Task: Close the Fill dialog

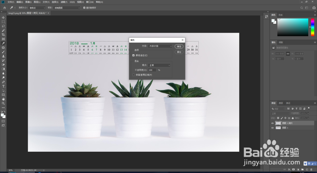Action: (x=182, y=40)
